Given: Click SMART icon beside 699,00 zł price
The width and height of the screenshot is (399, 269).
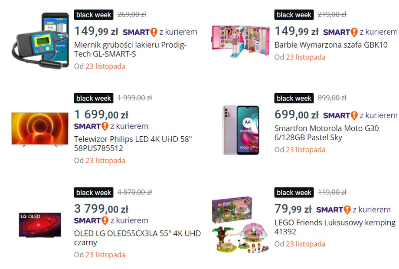Looking at the screenshot, I should [340, 115].
